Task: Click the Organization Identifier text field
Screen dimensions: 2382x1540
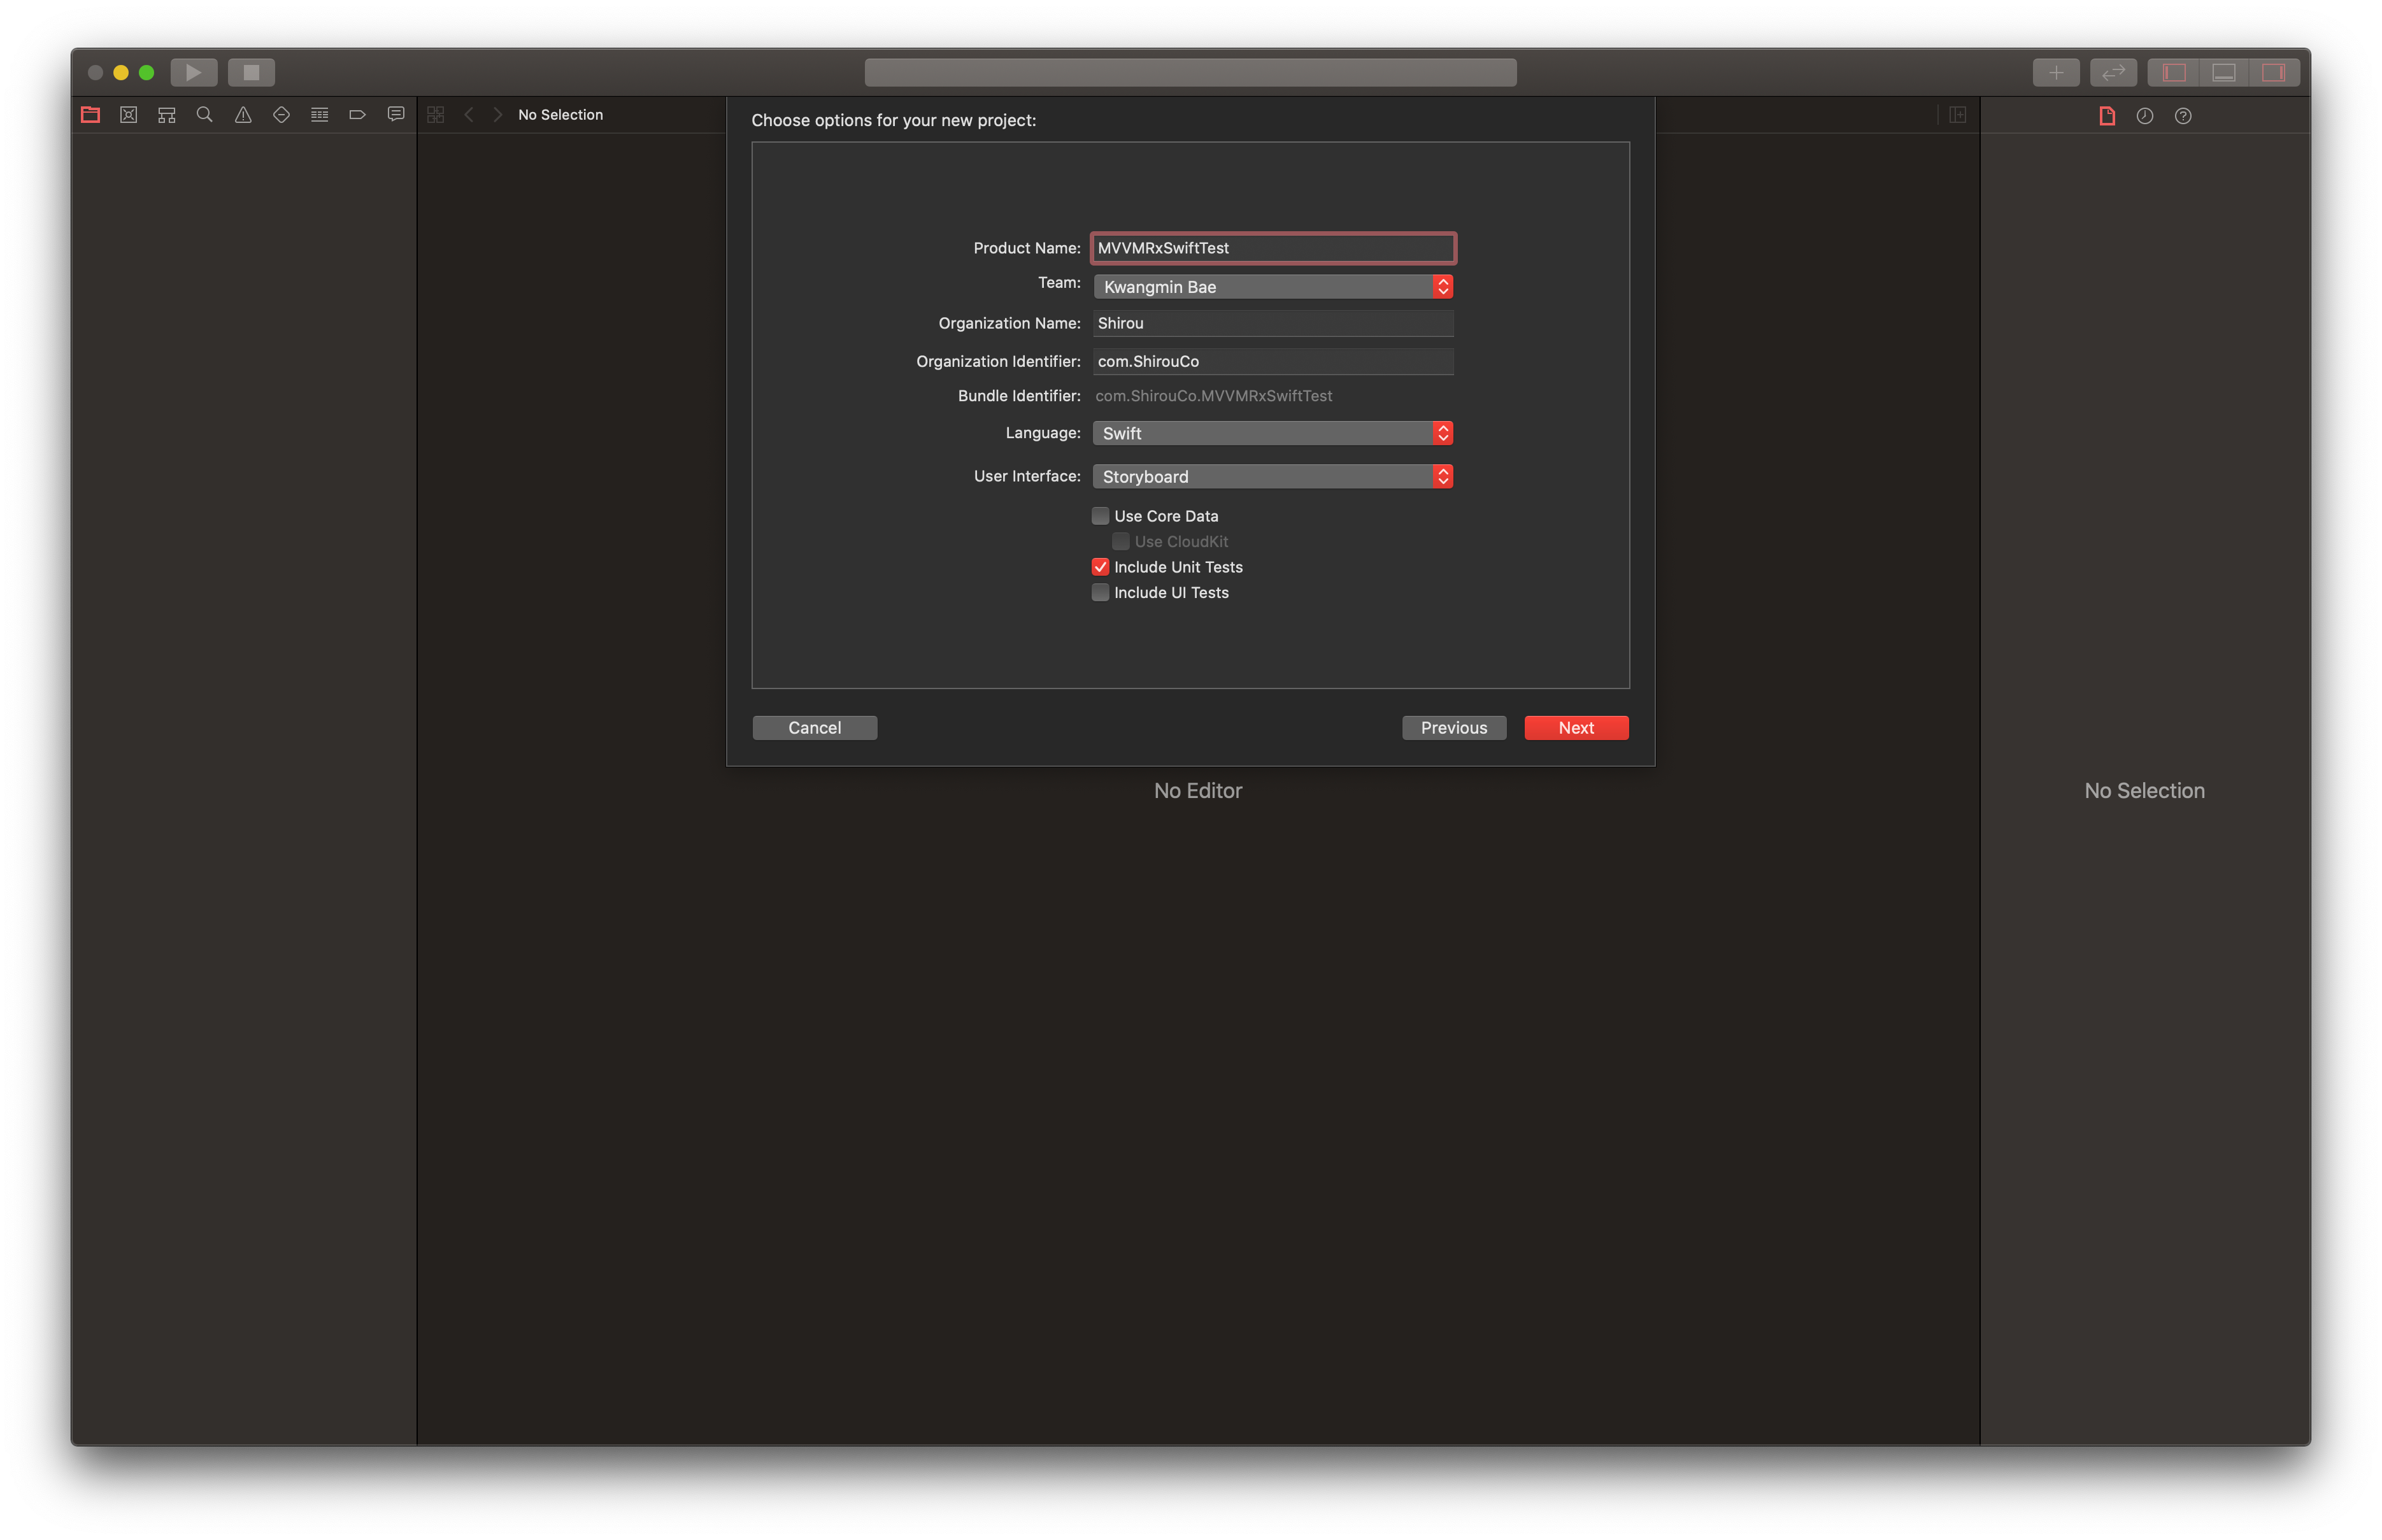Action: tap(1272, 361)
